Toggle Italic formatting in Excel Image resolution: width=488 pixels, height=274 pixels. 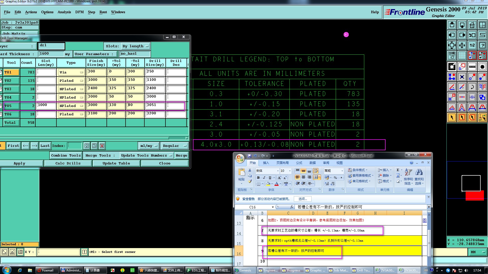coord(264,178)
